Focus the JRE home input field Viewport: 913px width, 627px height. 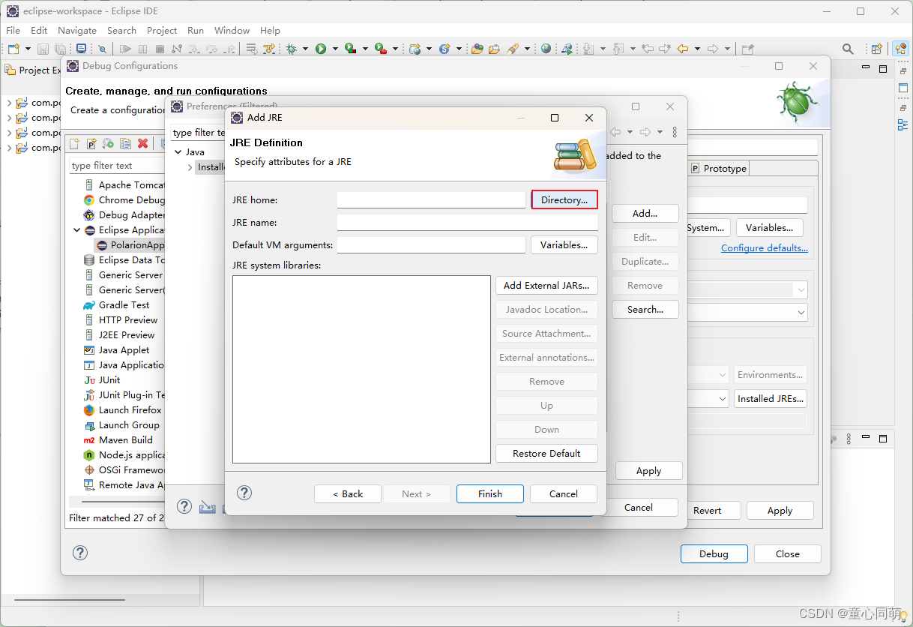click(x=432, y=199)
